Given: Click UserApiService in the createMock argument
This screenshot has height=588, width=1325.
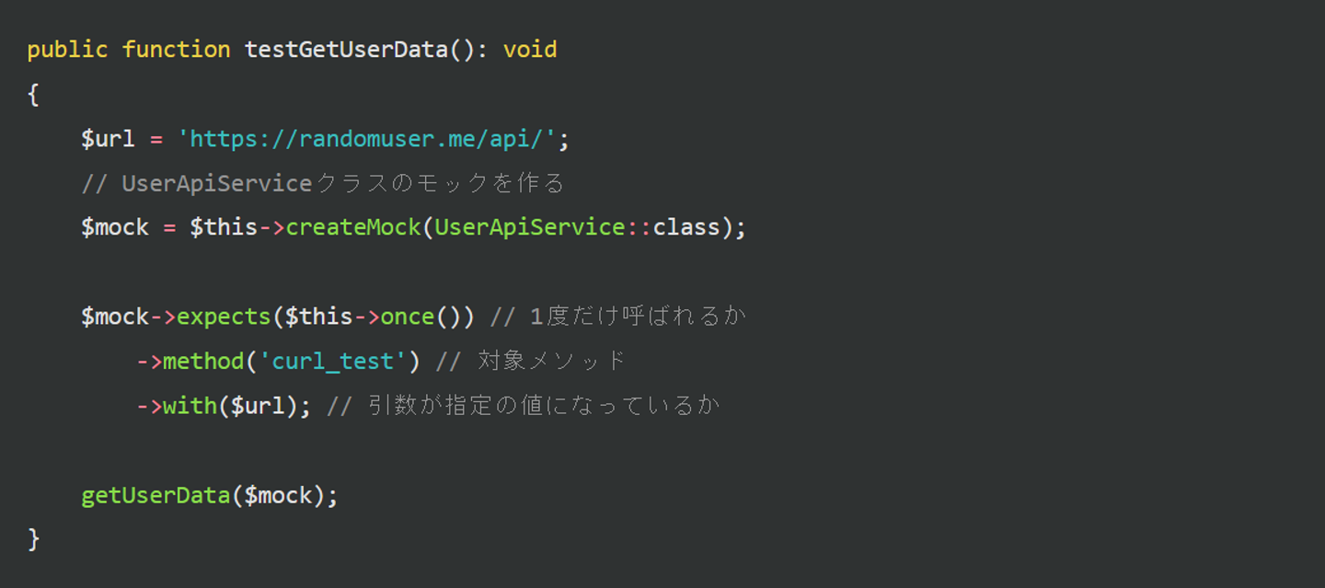Looking at the screenshot, I should pyautogui.click(x=530, y=227).
